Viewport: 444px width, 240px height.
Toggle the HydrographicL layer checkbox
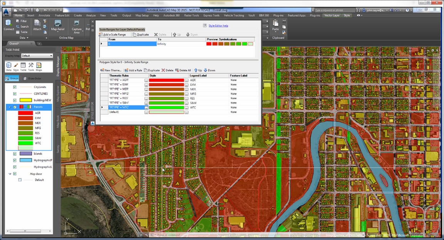click(15, 167)
